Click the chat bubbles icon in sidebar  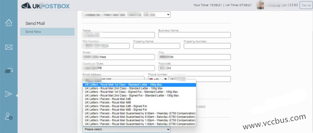[x=9, y=71]
